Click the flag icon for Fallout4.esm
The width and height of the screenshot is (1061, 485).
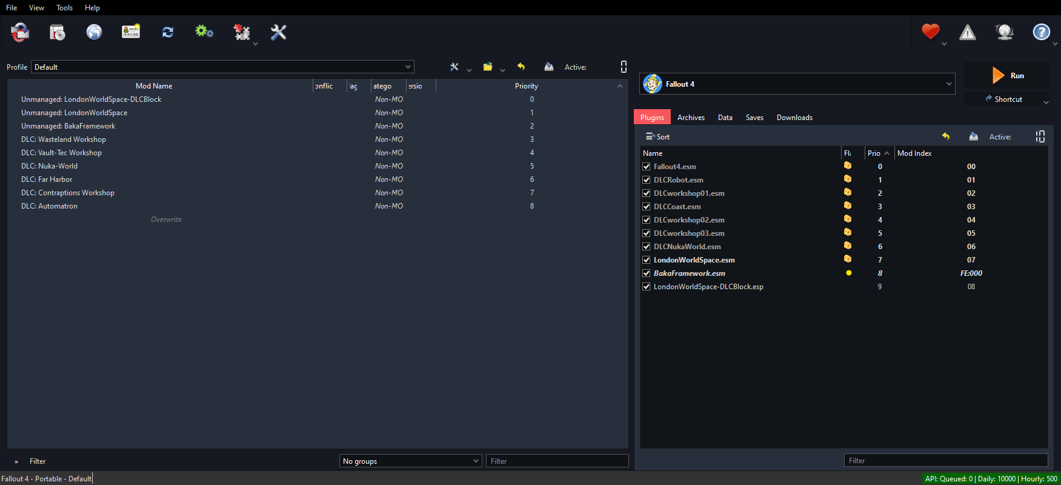click(x=848, y=166)
